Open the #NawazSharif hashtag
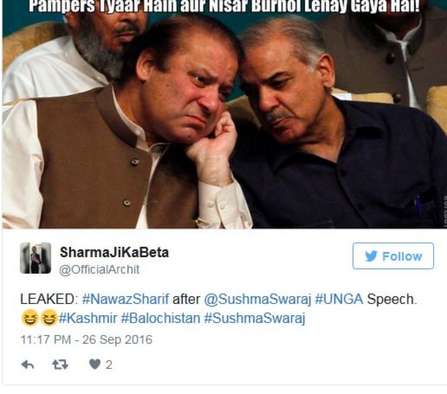Viewport: 447px width, 394px height. tap(125, 300)
